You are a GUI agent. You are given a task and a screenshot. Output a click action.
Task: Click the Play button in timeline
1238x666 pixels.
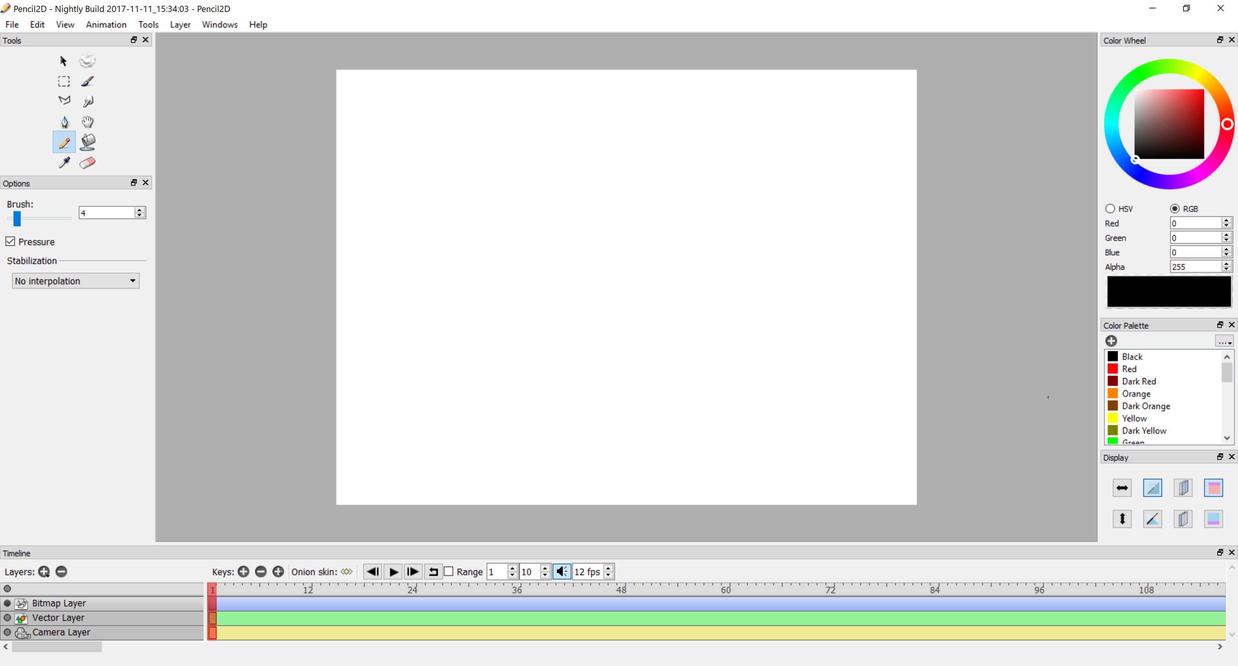coord(394,572)
